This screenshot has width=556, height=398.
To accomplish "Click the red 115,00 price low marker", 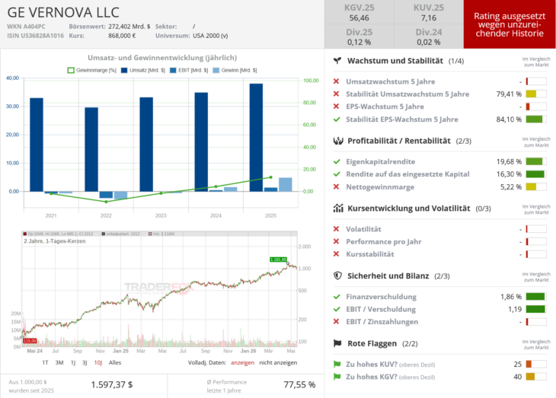I will 30,341.
